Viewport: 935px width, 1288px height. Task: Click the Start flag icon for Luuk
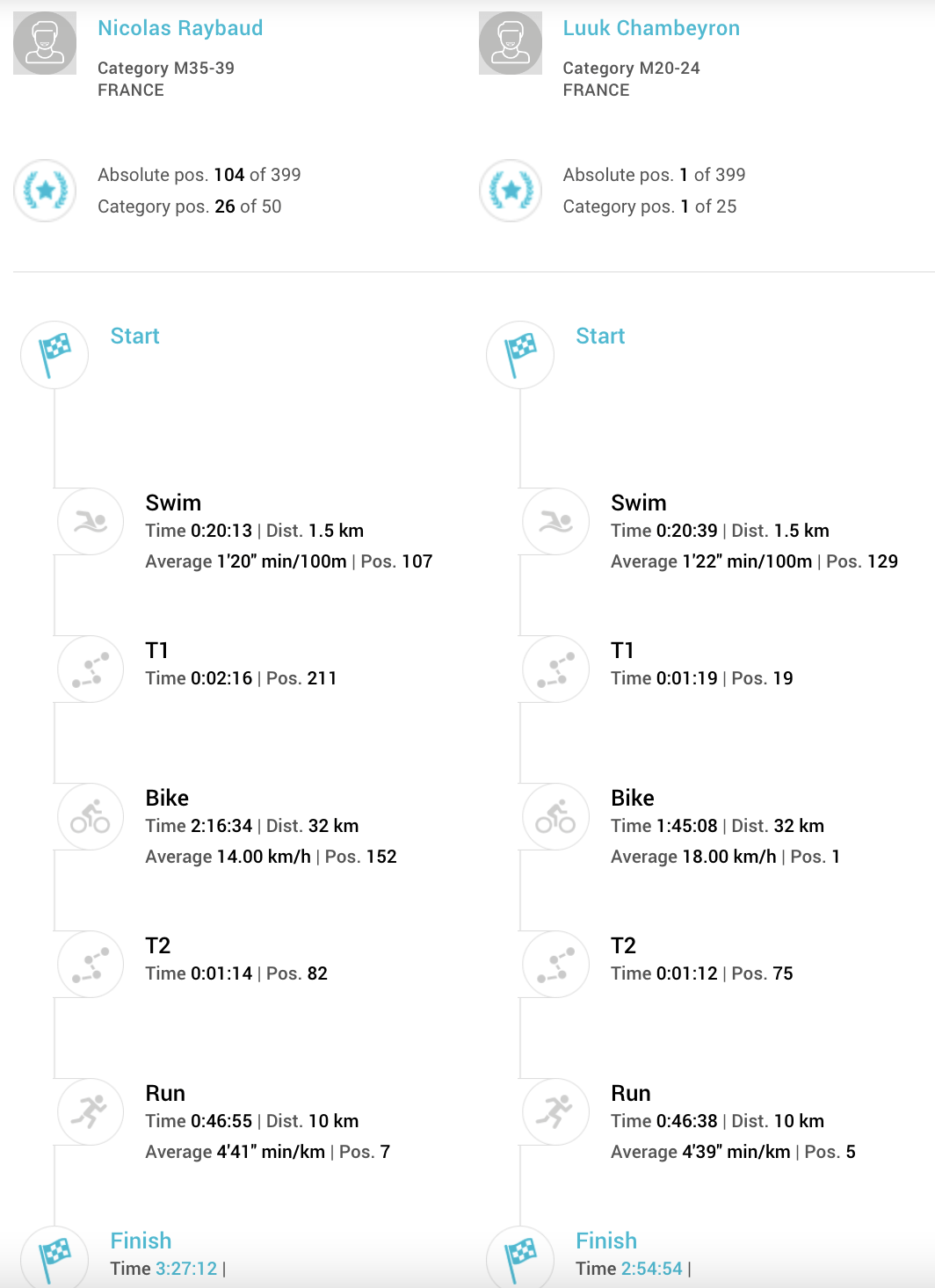click(x=520, y=354)
